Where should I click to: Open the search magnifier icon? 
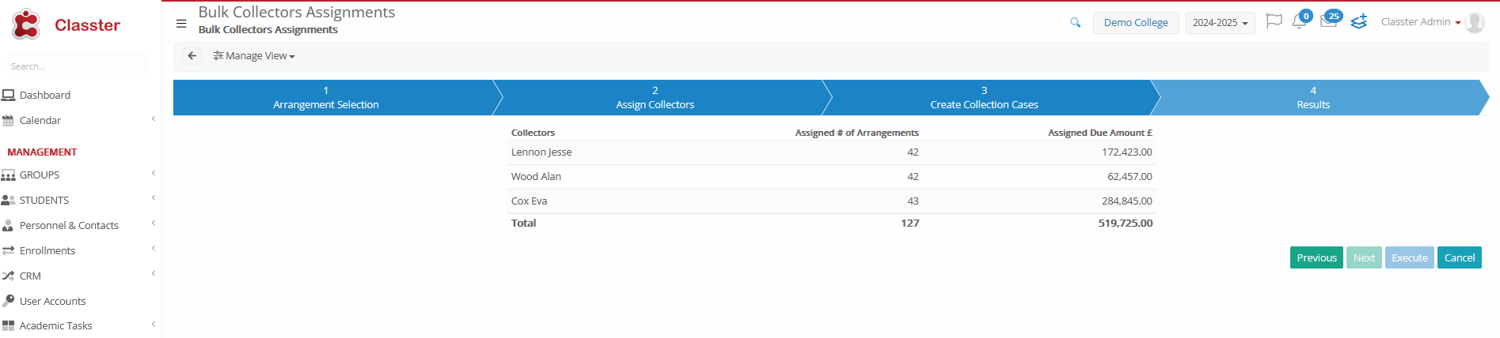1075,23
